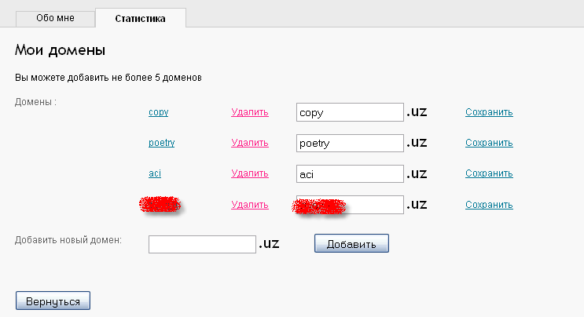Click Удалить for the red-scribbled domain
Screen dimensions: 584x317
pos(250,205)
